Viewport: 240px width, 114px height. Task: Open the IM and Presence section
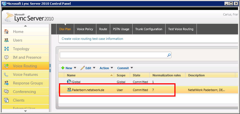tap(25, 57)
